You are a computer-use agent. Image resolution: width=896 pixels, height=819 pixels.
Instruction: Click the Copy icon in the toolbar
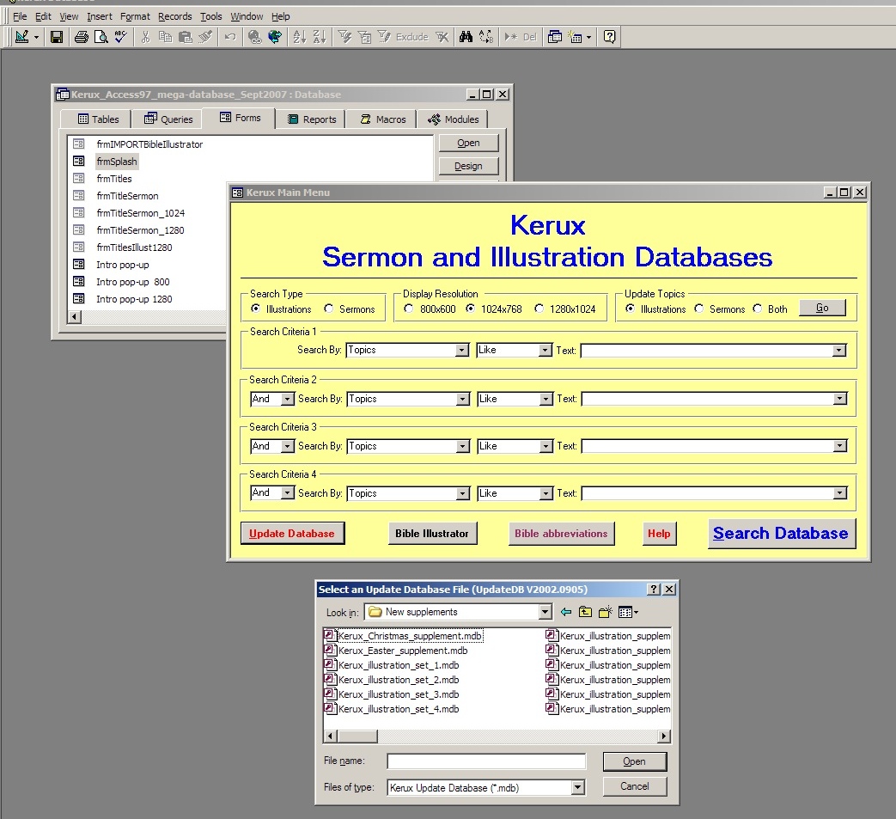[165, 37]
